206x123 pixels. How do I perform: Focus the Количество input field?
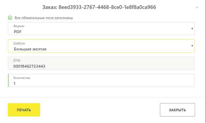pos(101,81)
